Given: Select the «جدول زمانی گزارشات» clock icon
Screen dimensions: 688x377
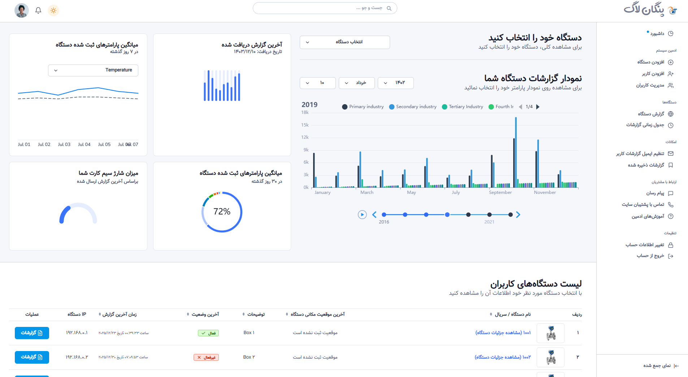Looking at the screenshot, I should click(671, 125).
